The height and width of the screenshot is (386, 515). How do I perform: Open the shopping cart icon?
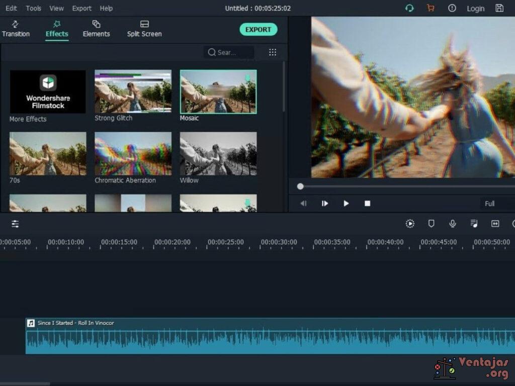click(x=430, y=8)
